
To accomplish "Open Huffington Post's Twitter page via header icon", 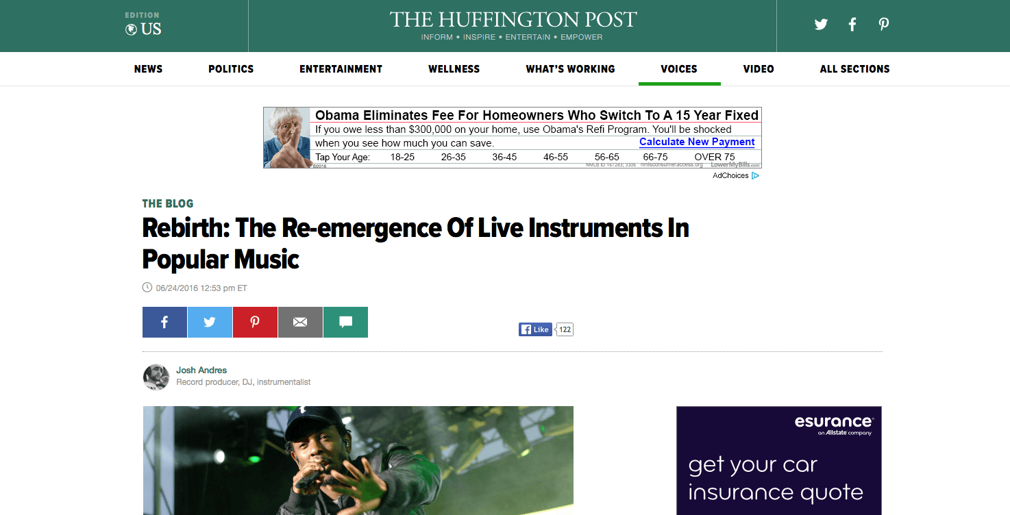I will coord(820,24).
